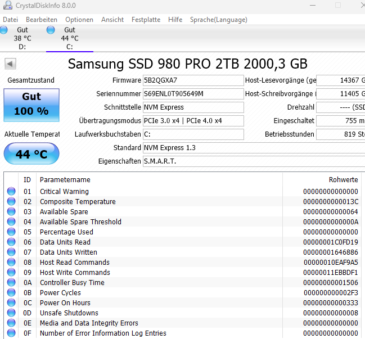Open the Bearbeiten menu
Screen dimensions: 365x339
coord(42,20)
